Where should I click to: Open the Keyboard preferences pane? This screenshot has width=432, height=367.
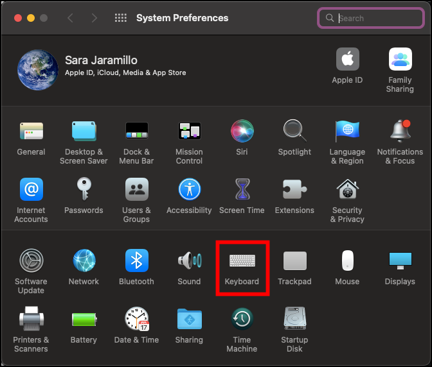coord(242,262)
